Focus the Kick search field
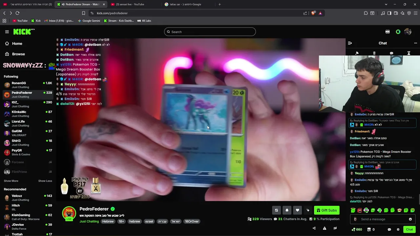420x236 pixels. [210, 32]
